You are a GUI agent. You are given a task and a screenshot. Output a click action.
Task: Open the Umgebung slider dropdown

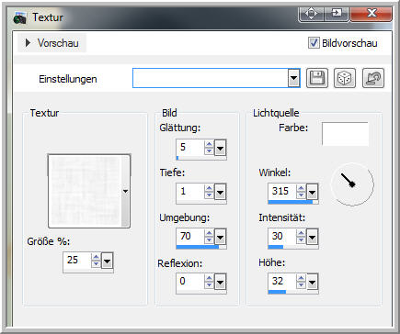(220, 237)
